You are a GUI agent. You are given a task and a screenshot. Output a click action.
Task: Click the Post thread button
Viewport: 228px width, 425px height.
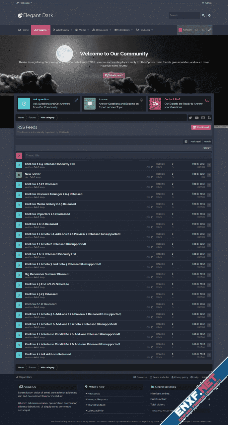coord(201,127)
